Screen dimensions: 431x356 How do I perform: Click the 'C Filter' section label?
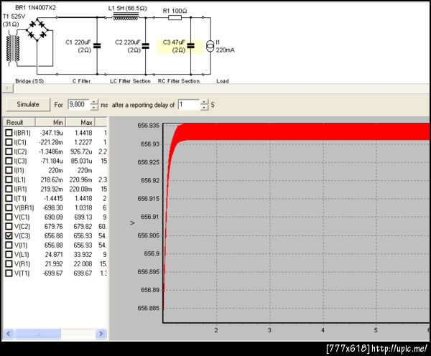[x=81, y=81]
